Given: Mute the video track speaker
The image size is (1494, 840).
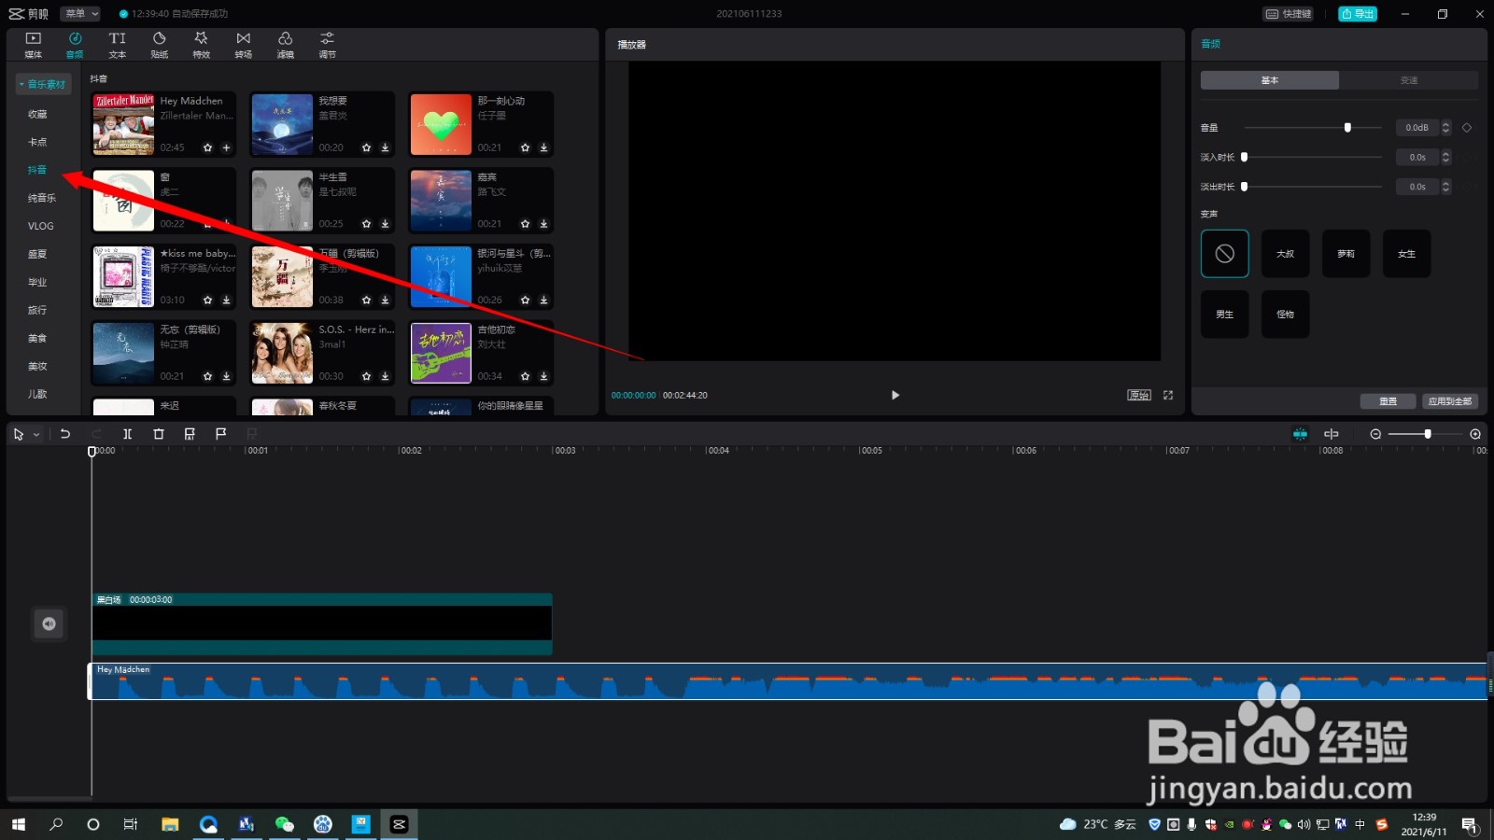Looking at the screenshot, I should coord(49,623).
